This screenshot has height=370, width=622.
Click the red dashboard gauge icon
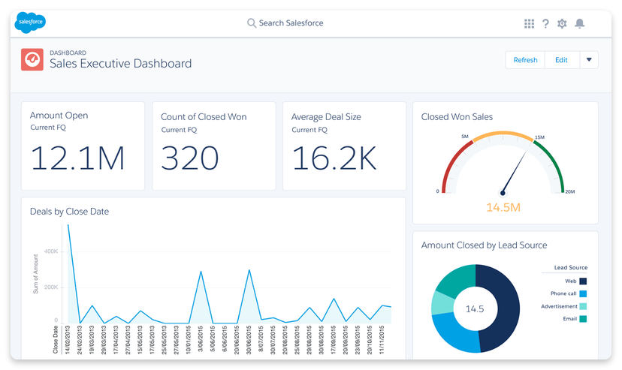tap(32, 60)
